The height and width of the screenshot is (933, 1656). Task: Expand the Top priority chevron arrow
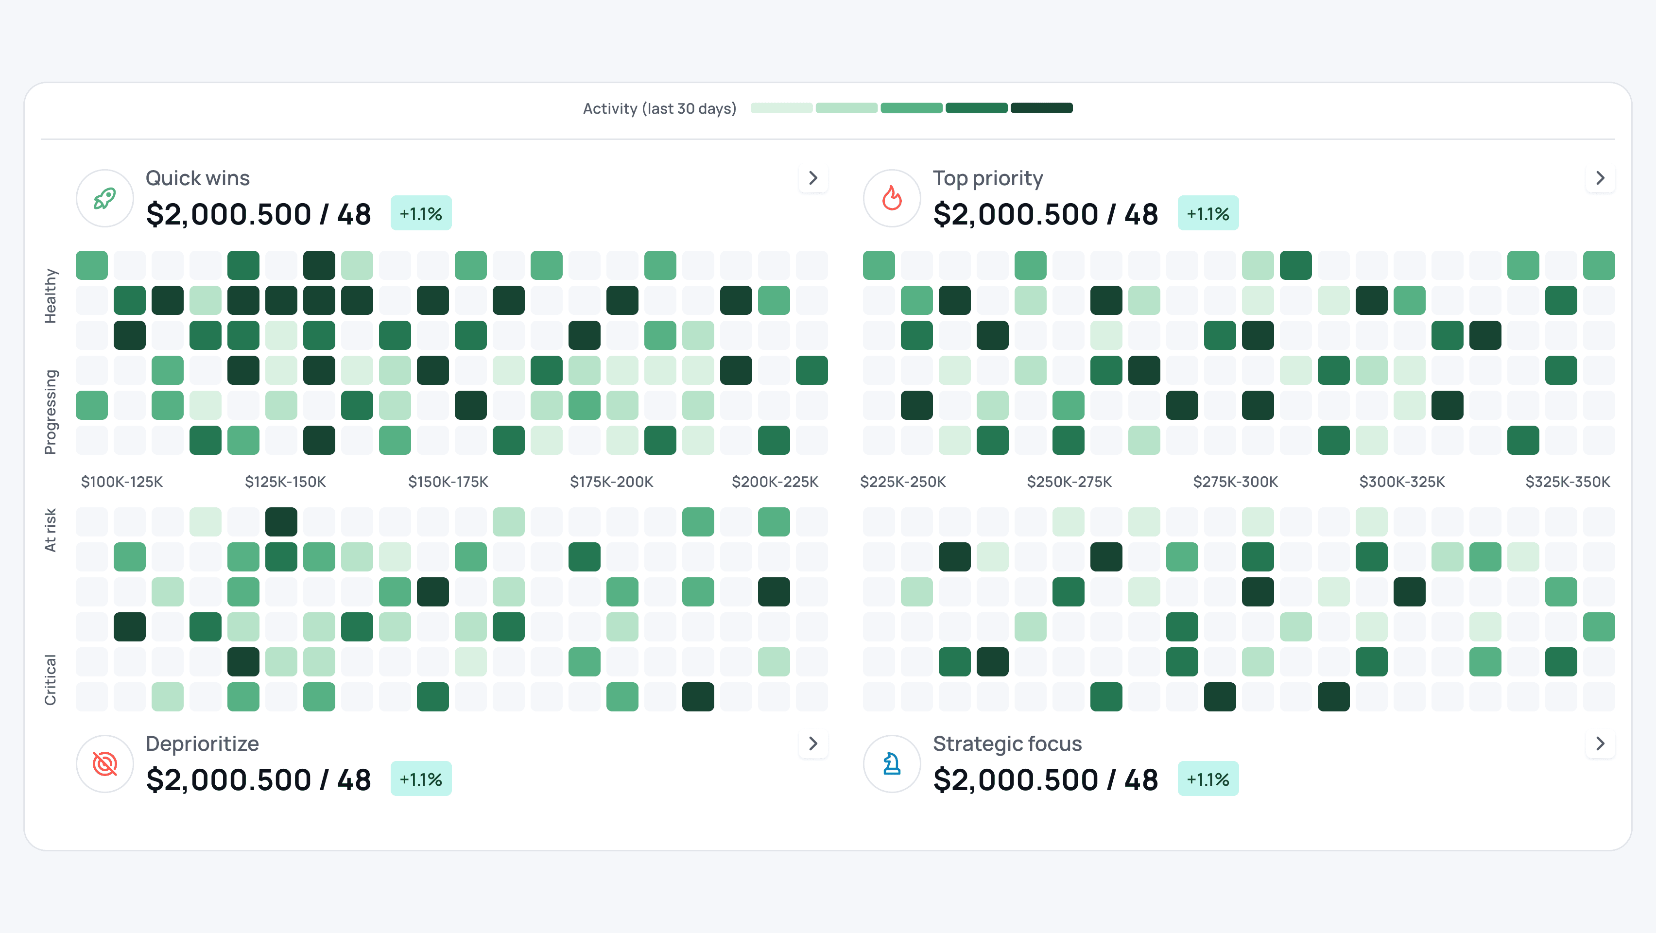[x=1600, y=178]
